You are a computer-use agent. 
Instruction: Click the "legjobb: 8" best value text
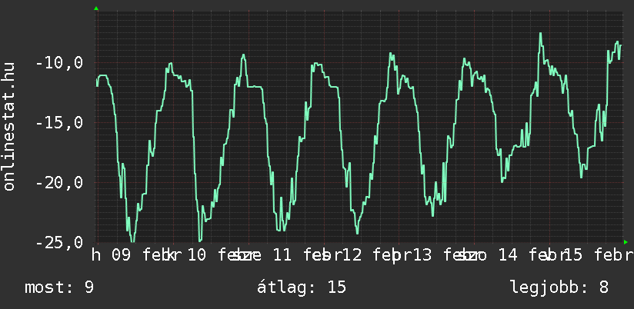tap(559, 288)
